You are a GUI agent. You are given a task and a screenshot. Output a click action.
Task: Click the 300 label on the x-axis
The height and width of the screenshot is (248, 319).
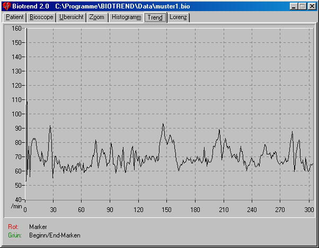309,209
